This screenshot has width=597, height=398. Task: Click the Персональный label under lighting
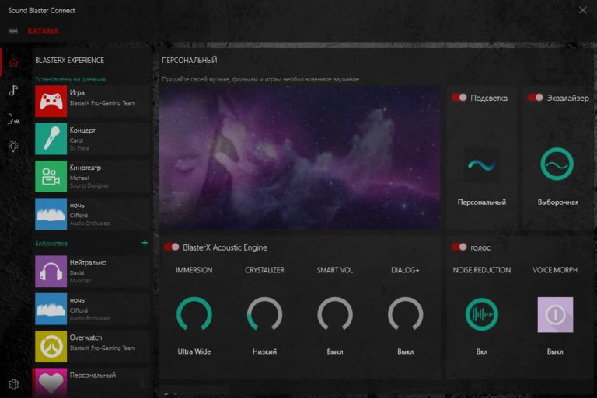pyautogui.click(x=482, y=202)
